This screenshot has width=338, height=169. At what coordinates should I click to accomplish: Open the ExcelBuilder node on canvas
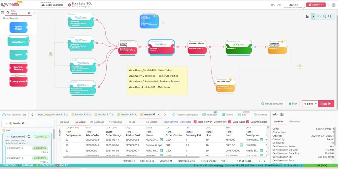tap(237, 47)
